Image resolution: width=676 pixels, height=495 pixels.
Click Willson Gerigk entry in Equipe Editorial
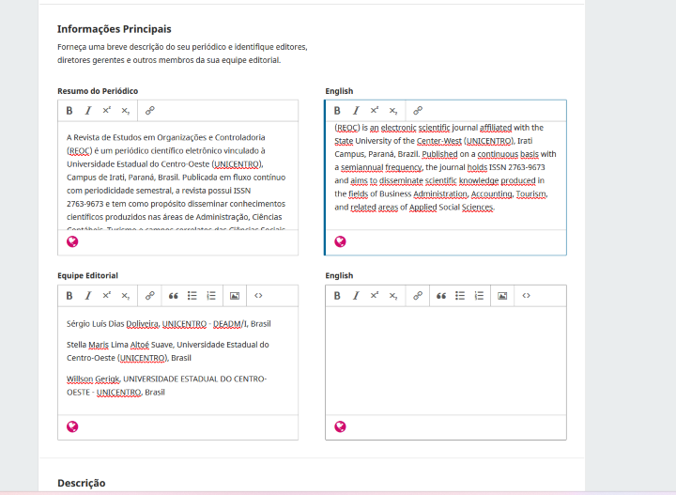coord(166,385)
